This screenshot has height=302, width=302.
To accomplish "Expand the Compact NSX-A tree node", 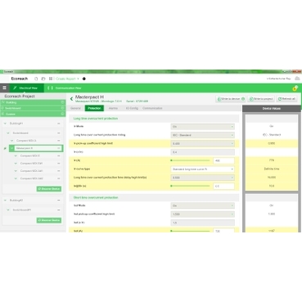I will 11,141.
